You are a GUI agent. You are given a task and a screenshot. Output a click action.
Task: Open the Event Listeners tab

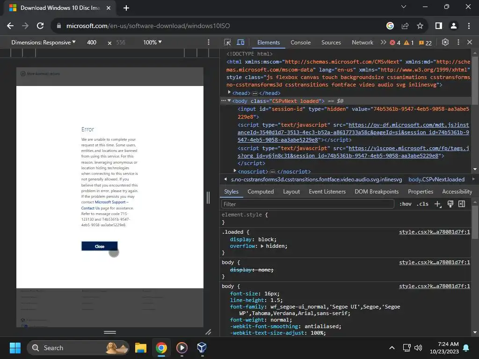pyautogui.click(x=327, y=192)
